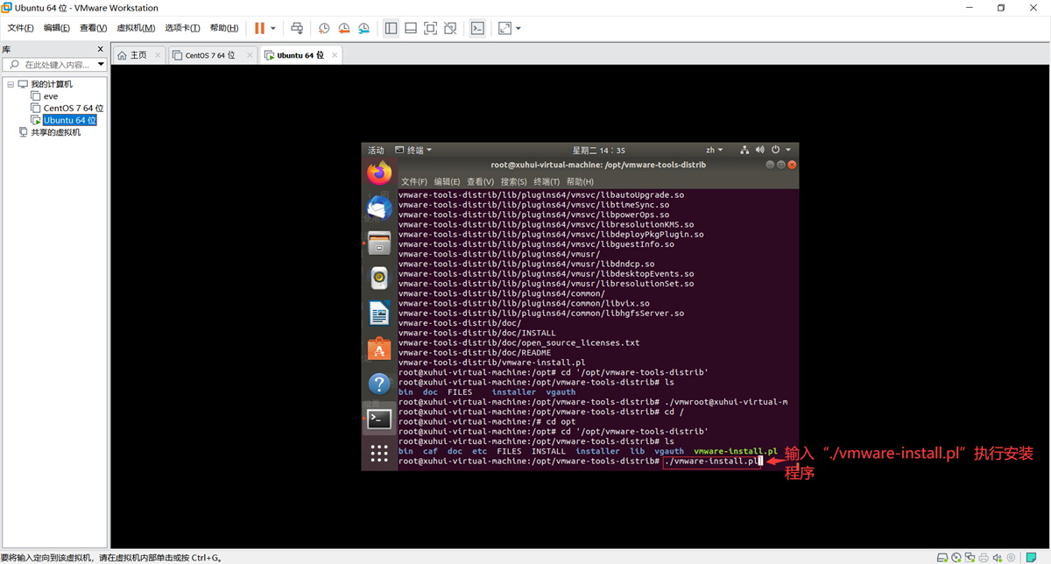This screenshot has width=1051, height=564.
Task: Open Firefox from the Ubuntu dock
Action: (379, 173)
